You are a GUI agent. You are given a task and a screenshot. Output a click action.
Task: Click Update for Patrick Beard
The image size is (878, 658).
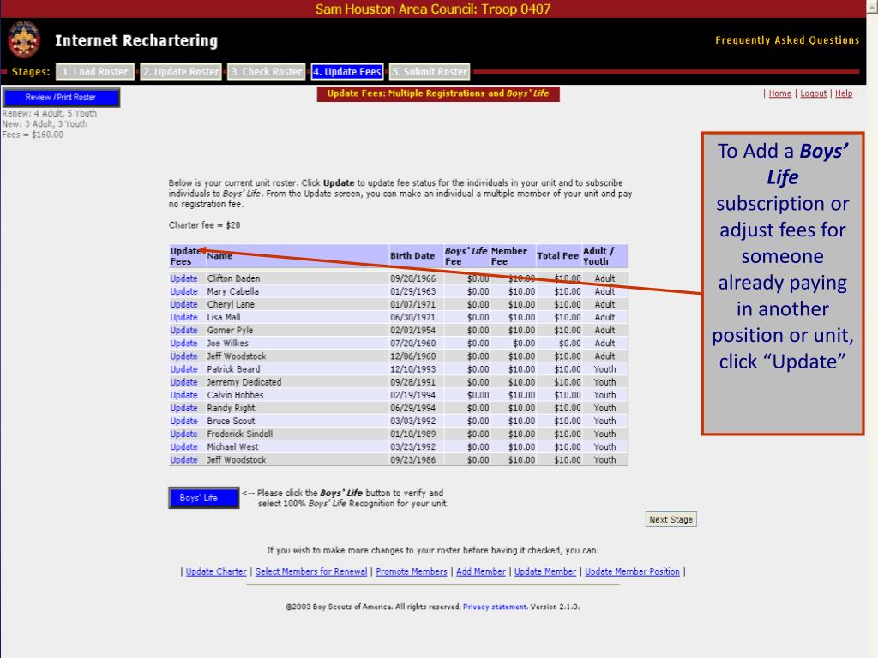183,369
